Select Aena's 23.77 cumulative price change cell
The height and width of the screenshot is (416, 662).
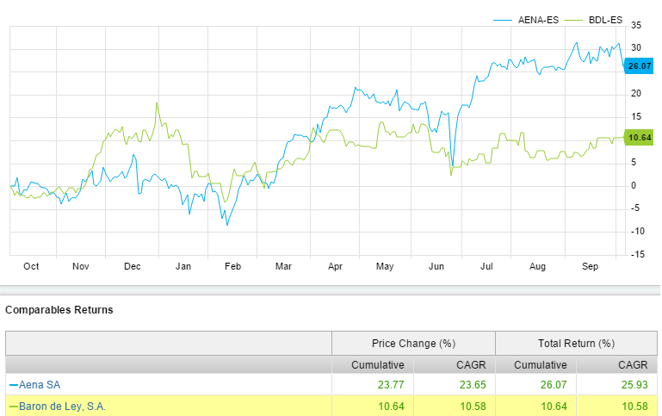(390, 384)
